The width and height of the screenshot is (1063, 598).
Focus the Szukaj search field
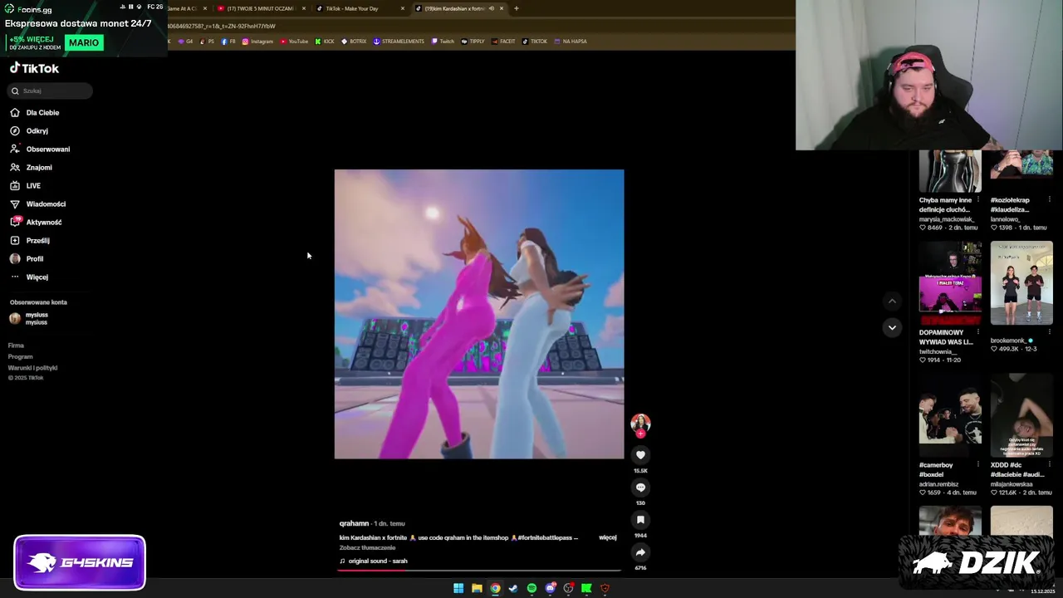pyautogui.click(x=51, y=91)
